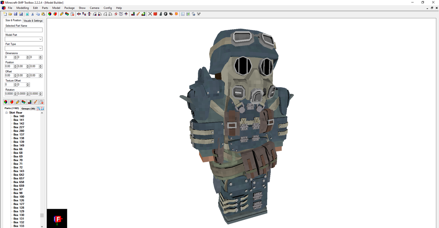Select the black X icon in the toolbar
Image resolution: width=439 pixels, height=228 pixels.
pos(150,14)
